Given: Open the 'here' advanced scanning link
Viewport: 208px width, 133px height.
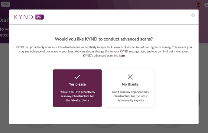Looking at the screenshot, I should point(122,56).
